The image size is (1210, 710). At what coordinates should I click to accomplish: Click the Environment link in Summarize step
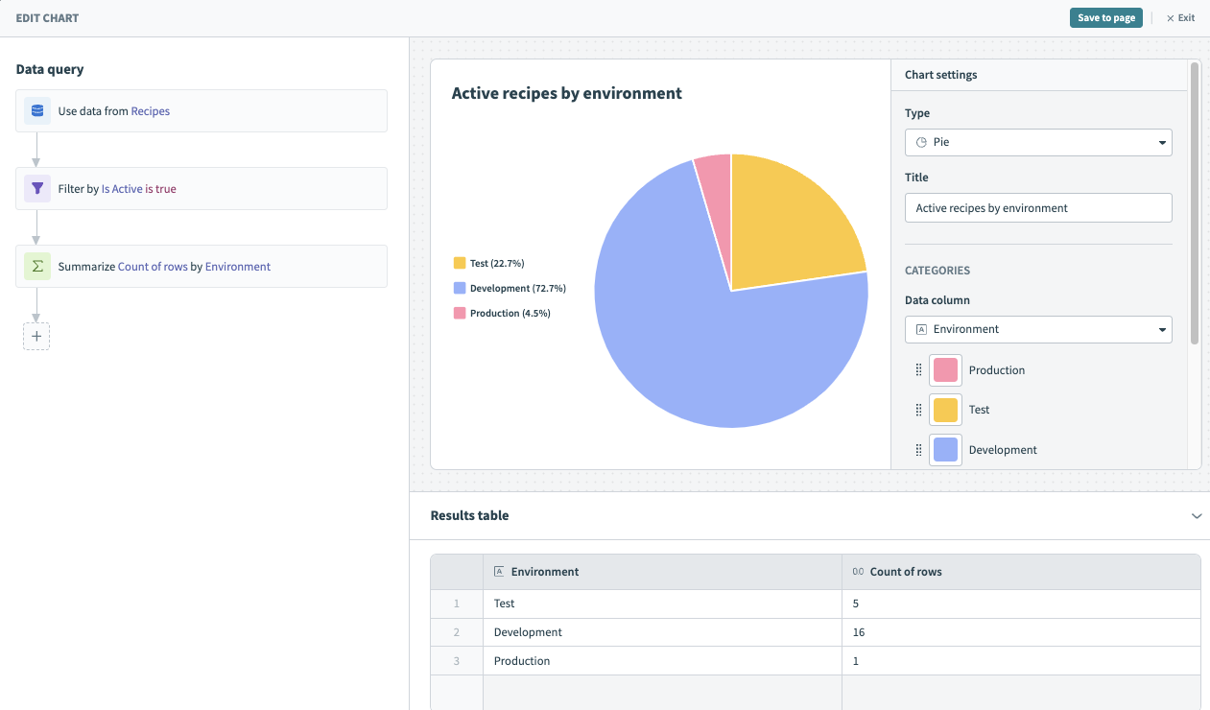pos(238,267)
